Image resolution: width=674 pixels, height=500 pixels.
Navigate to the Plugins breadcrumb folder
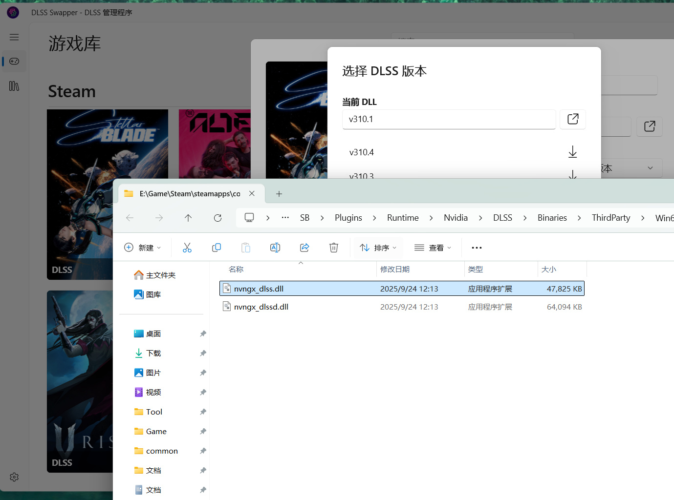(x=348, y=218)
